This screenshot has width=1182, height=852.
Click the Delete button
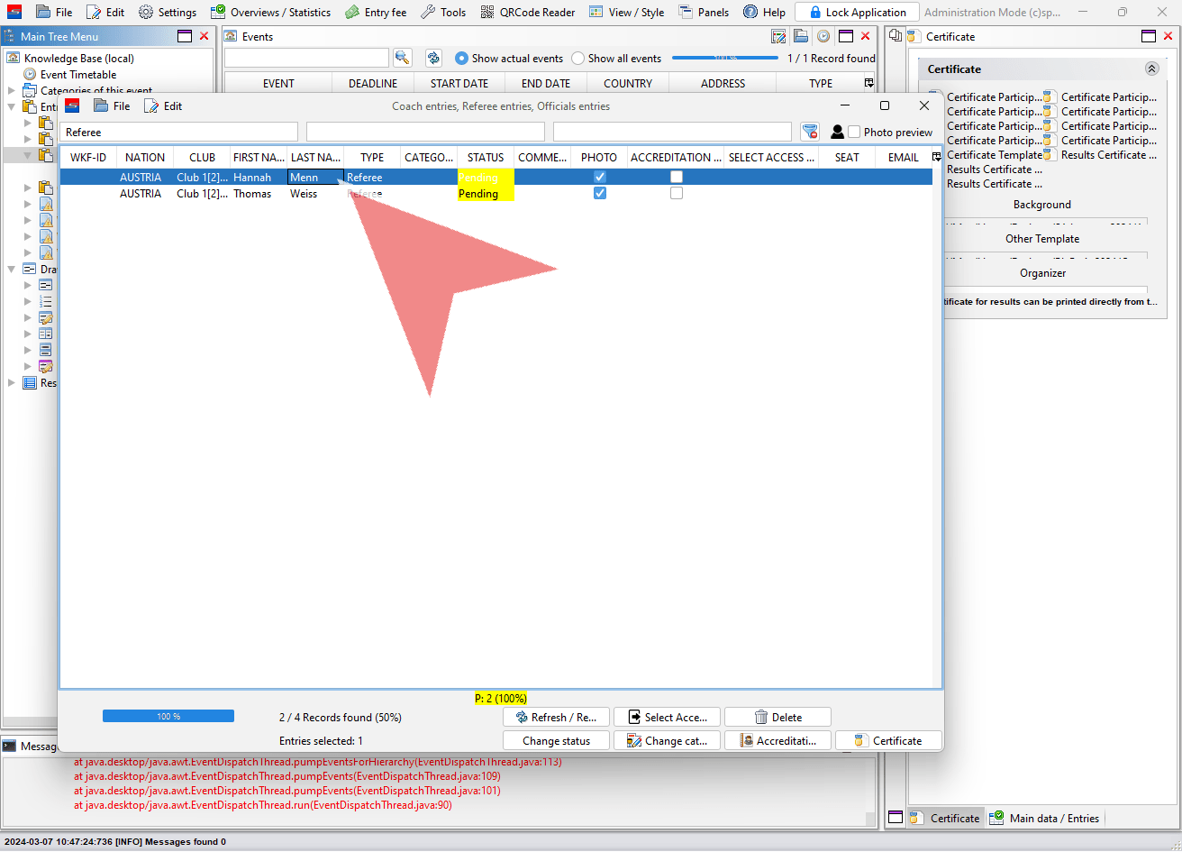pyautogui.click(x=777, y=717)
